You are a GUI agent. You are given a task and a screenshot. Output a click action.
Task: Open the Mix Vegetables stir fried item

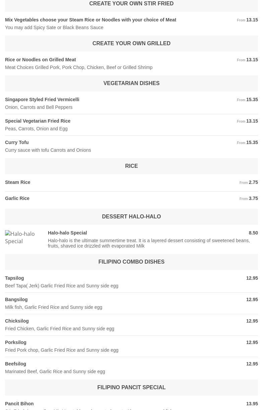coord(90,20)
